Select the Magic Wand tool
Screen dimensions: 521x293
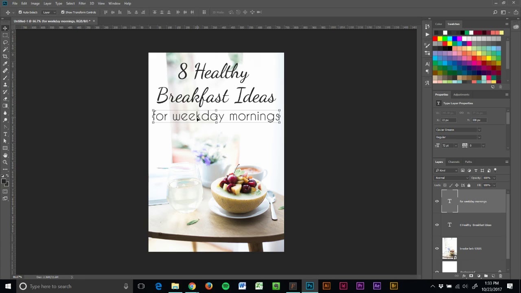(5, 49)
